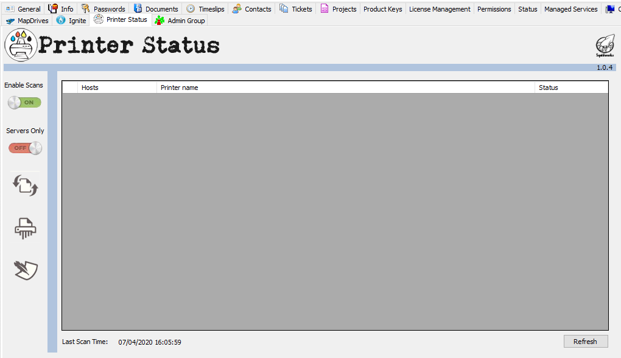Click the info icon on the Info tab
This screenshot has width=621, height=358.
coord(52,9)
